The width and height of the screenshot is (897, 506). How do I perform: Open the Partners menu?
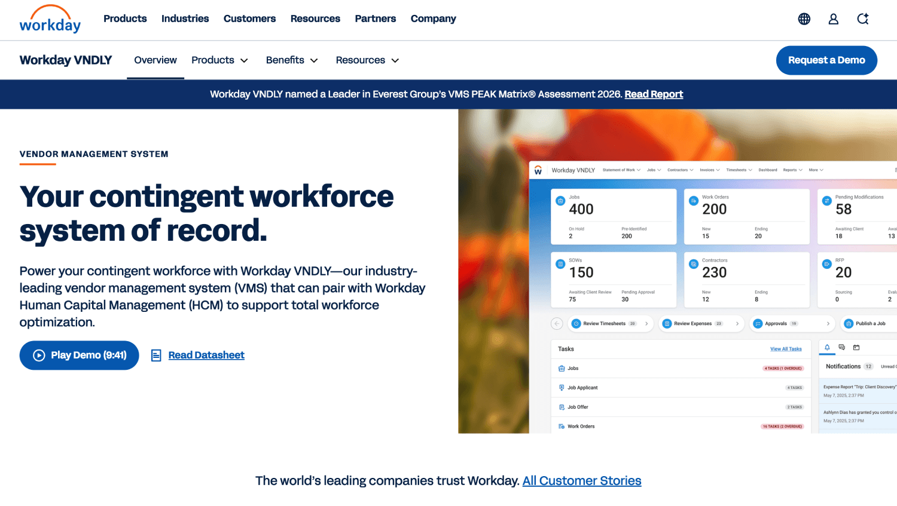[x=376, y=19]
